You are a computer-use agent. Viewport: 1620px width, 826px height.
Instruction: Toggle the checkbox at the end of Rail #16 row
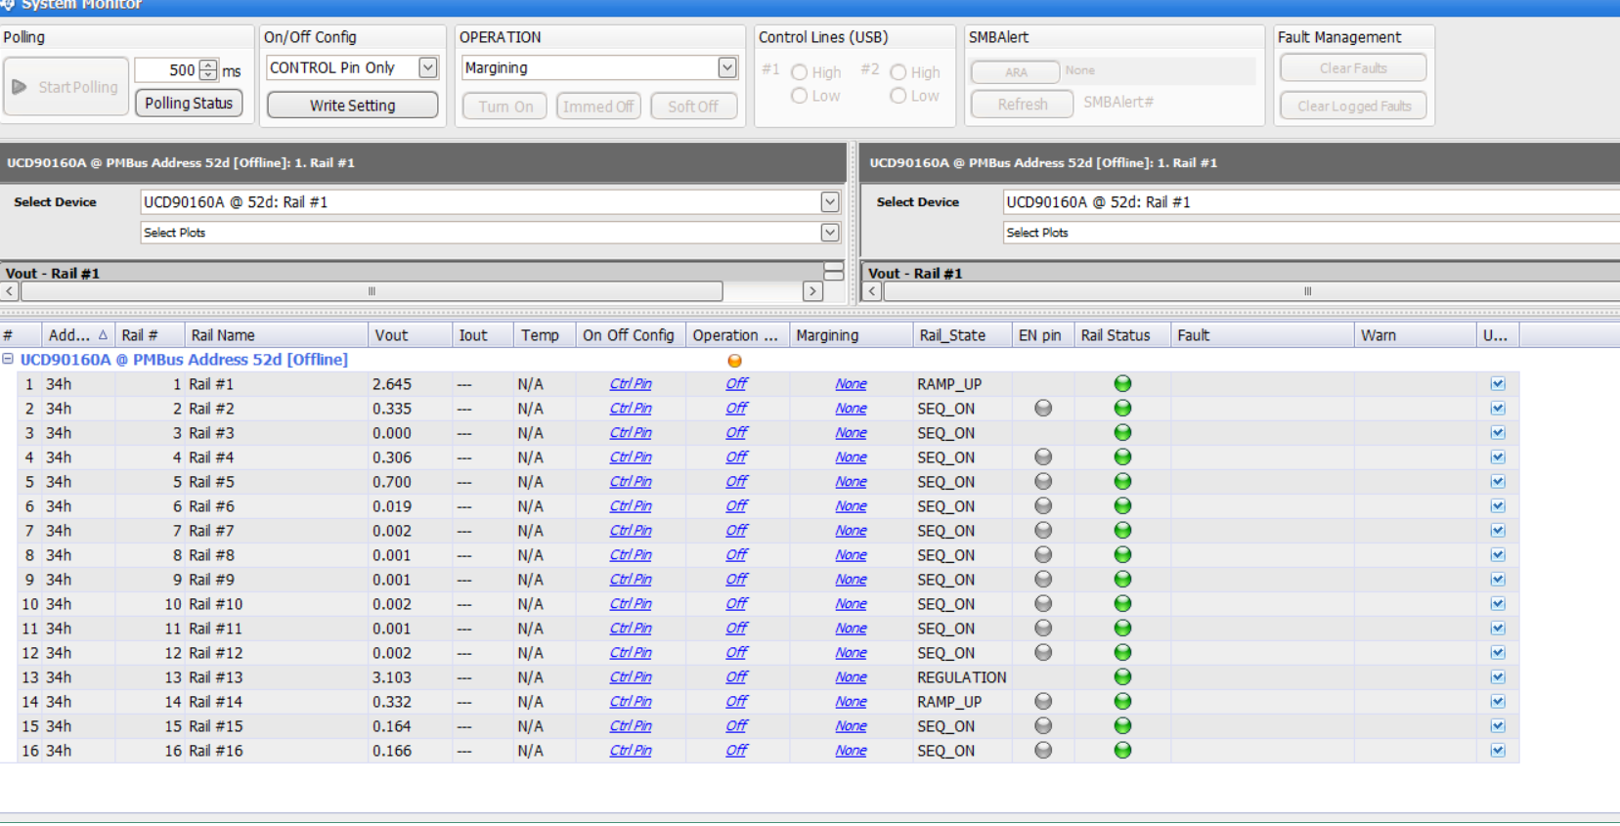(1498, 751)
